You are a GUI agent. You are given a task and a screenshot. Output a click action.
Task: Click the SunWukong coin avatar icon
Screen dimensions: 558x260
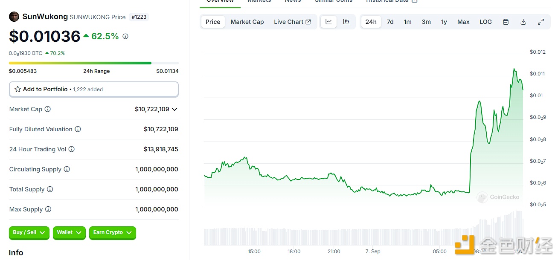(14, 17)
